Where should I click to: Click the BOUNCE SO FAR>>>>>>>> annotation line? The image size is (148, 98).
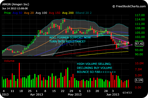click(96, 72)
